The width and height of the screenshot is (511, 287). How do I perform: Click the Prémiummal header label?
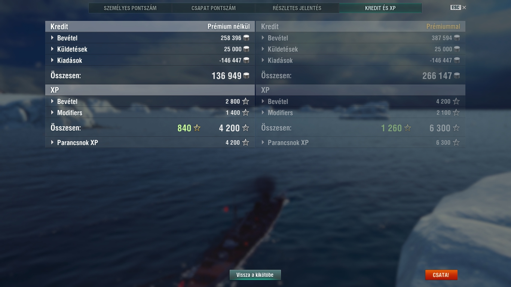443,27
